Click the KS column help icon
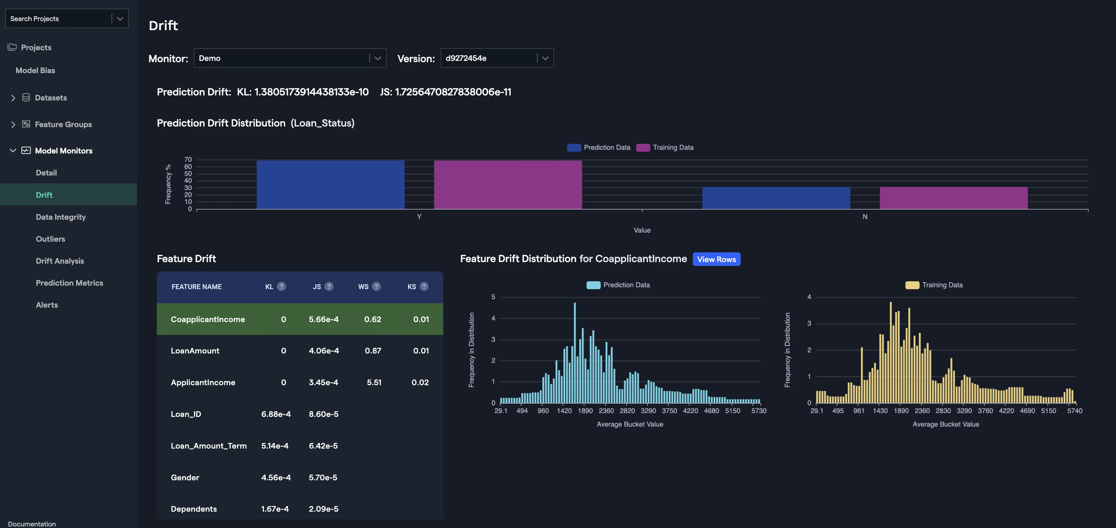Screen dimensions: 1116x528 tap(424, 286)
